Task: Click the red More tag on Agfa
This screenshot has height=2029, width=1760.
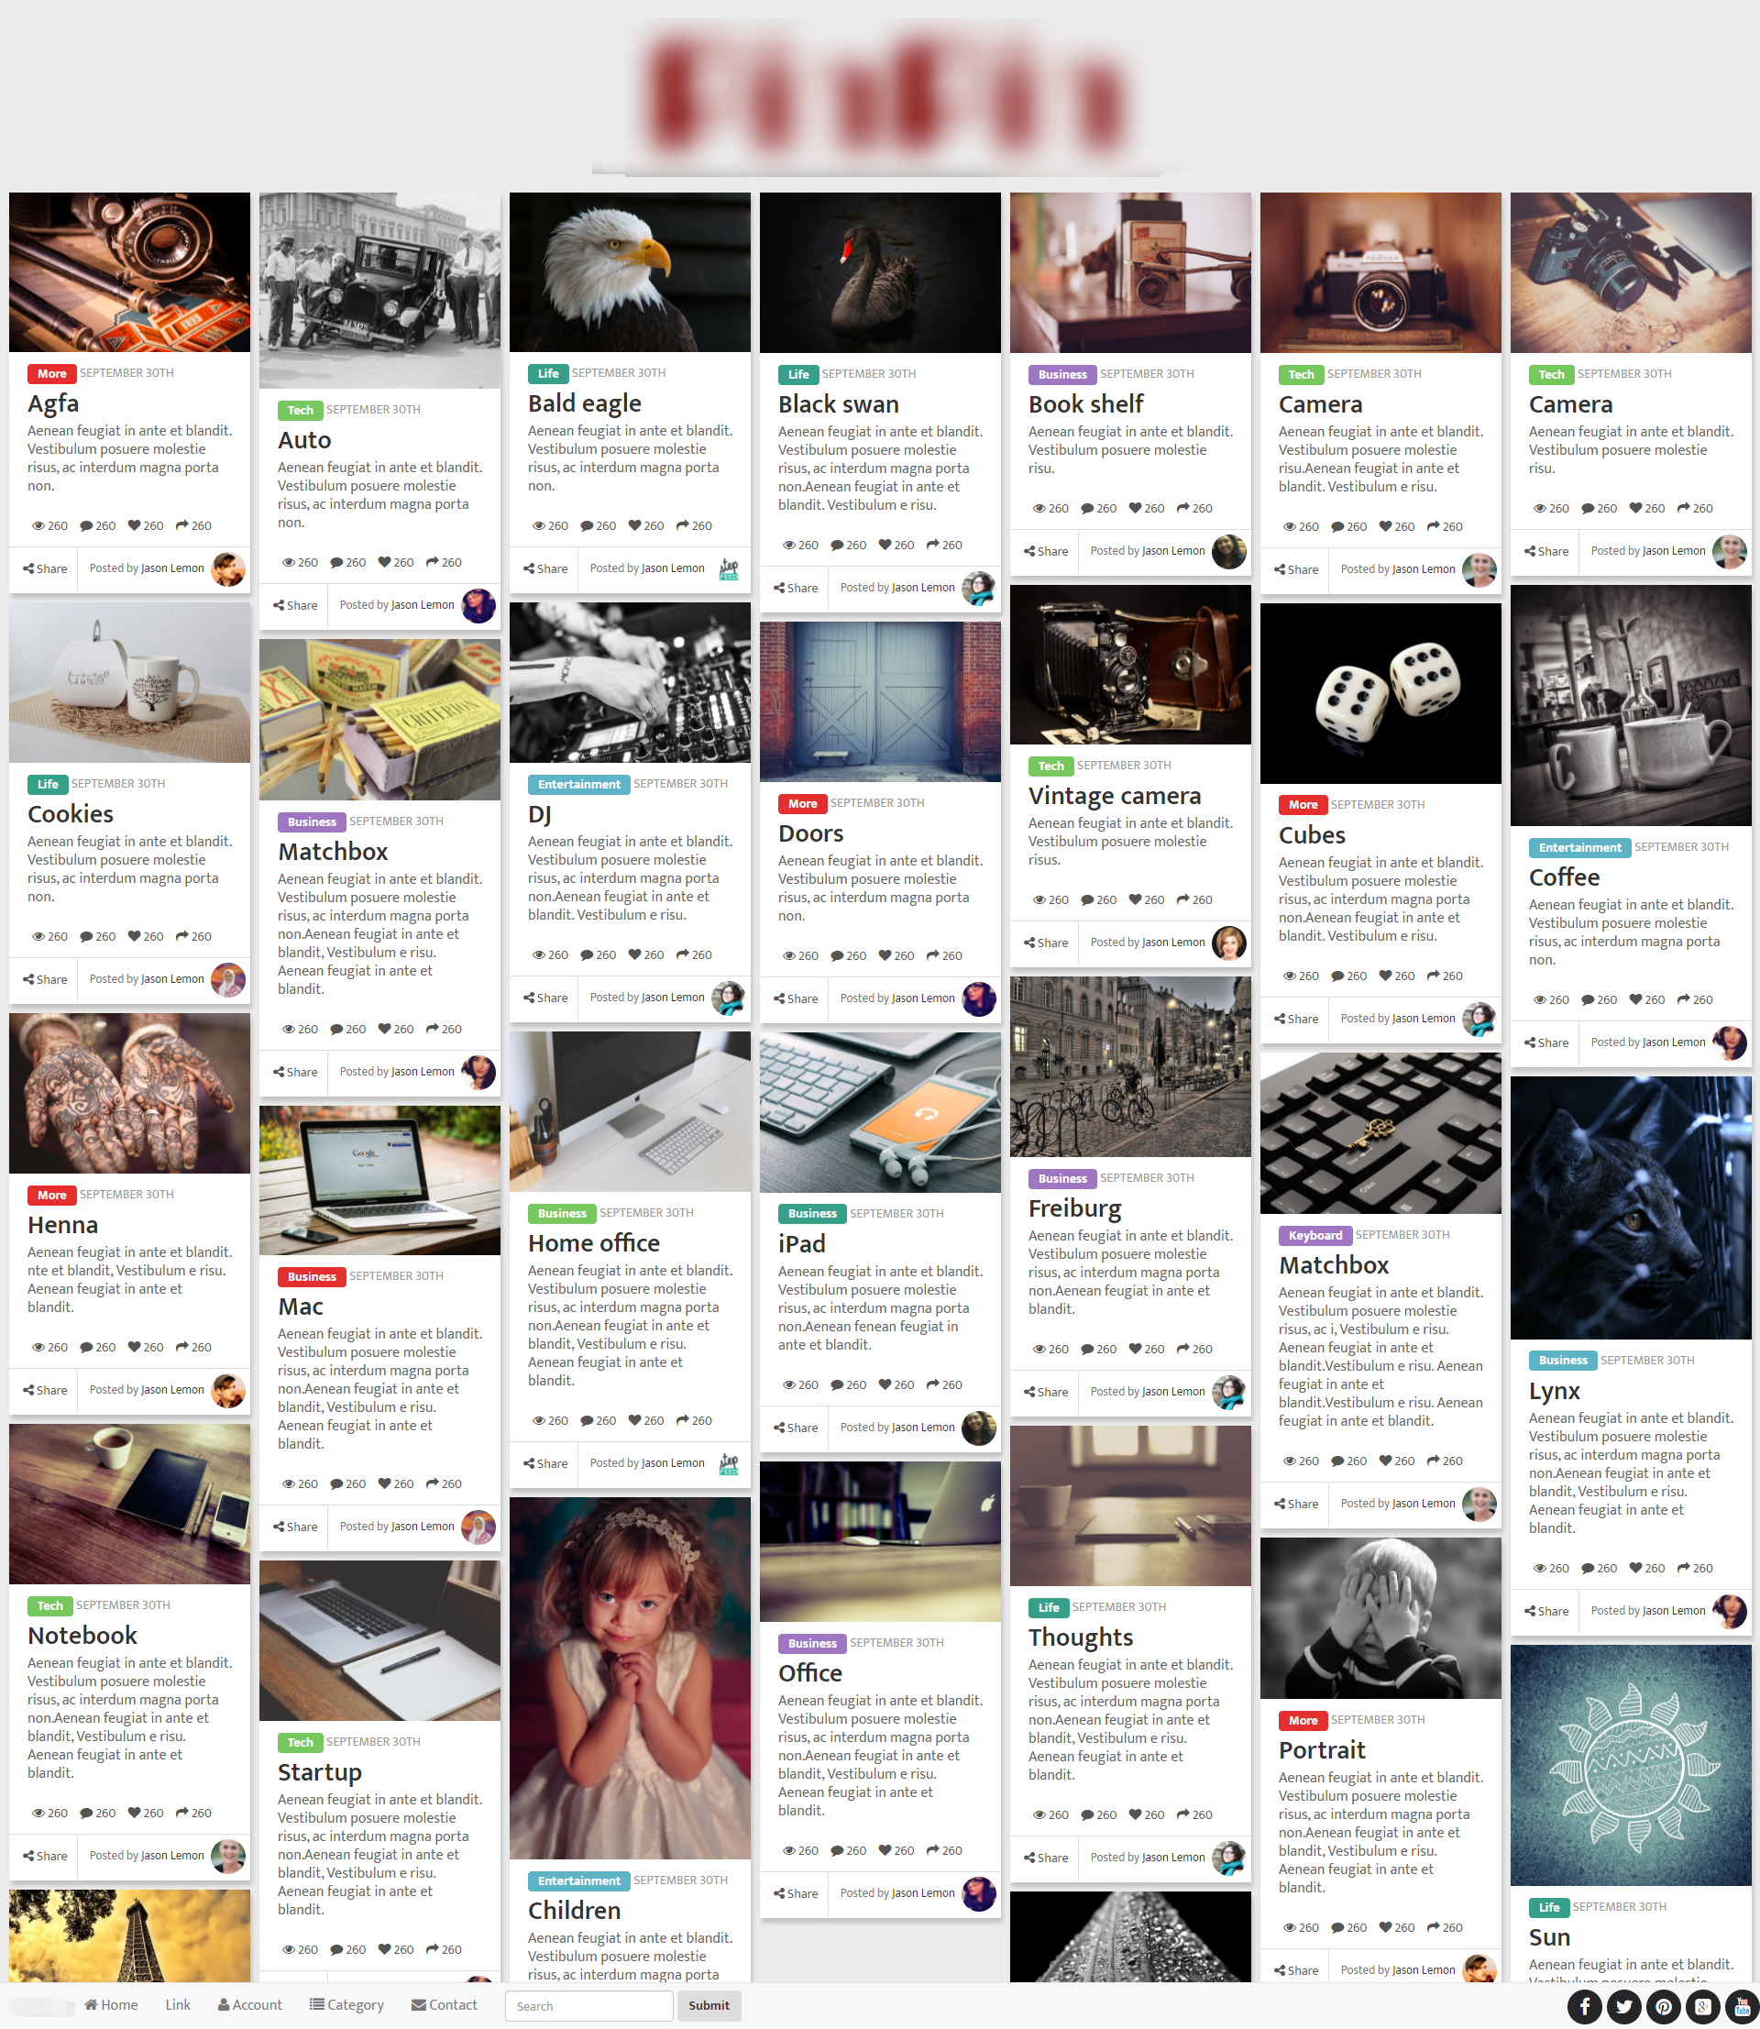Action: (52, 373)
